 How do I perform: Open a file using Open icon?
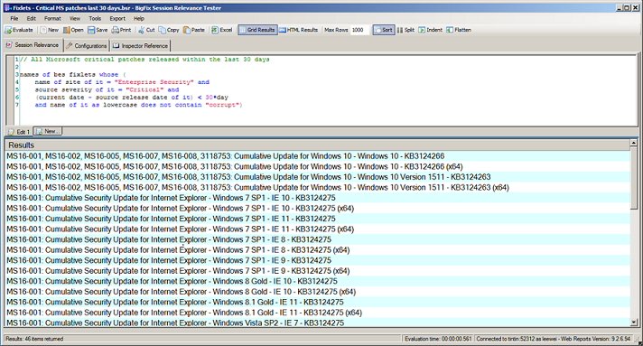click(73, 30)
